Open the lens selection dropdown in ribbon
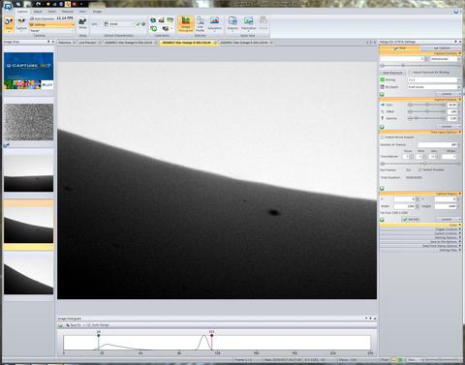 pos(119,24)
